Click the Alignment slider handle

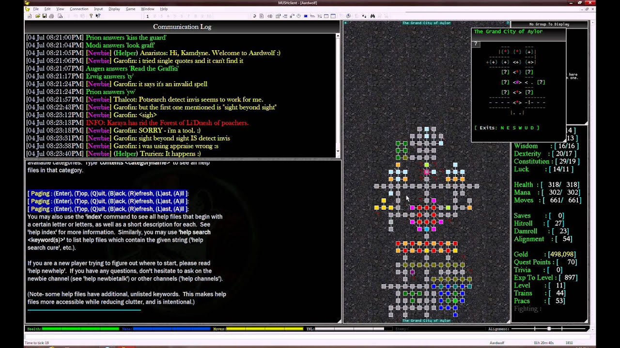(549, 329)
